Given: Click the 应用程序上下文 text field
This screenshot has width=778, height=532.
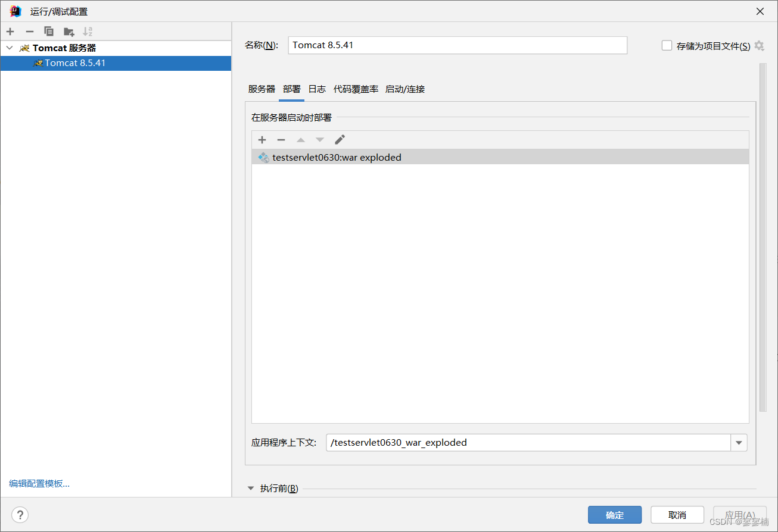Looking at the screenshot, I should coord(528,443).
